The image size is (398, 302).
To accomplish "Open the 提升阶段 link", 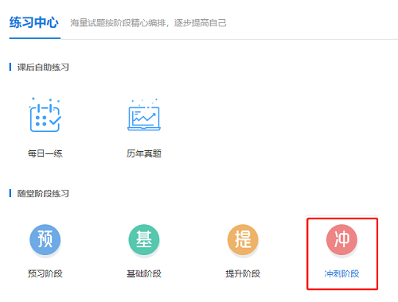I will pos(243,273).
